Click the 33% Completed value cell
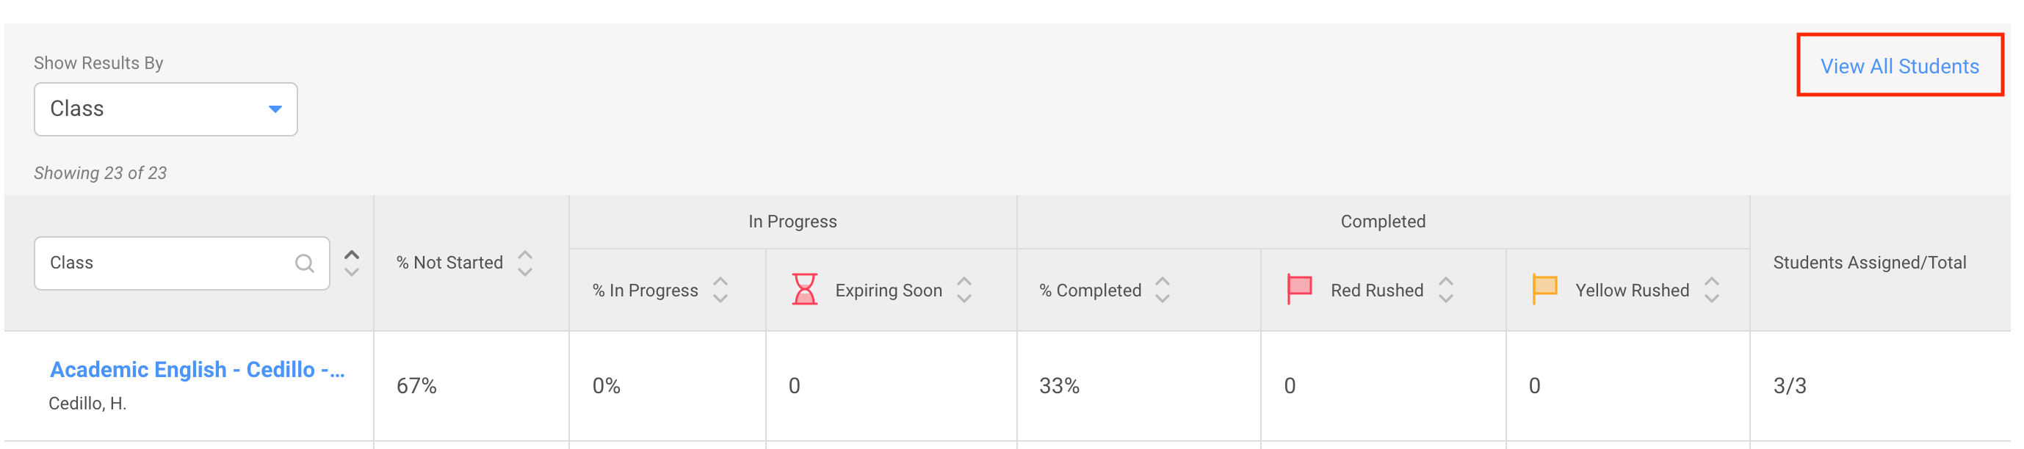 1060,385
